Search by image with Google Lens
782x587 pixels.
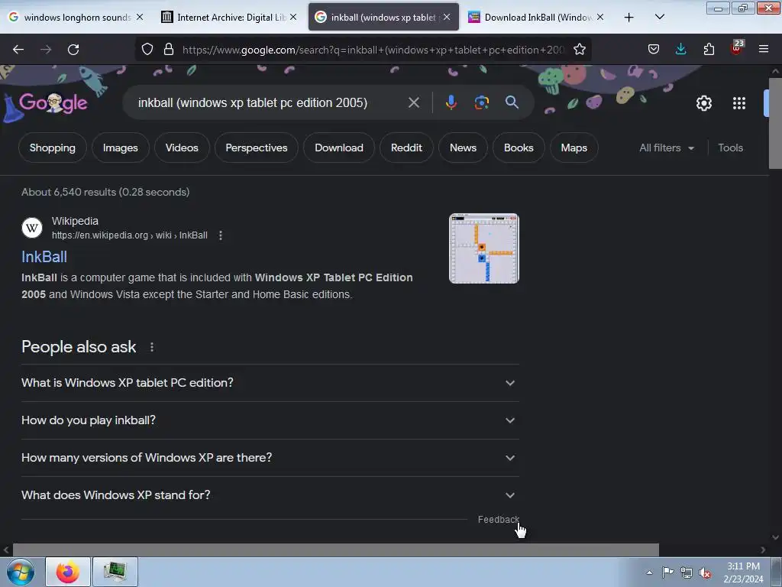481,103
